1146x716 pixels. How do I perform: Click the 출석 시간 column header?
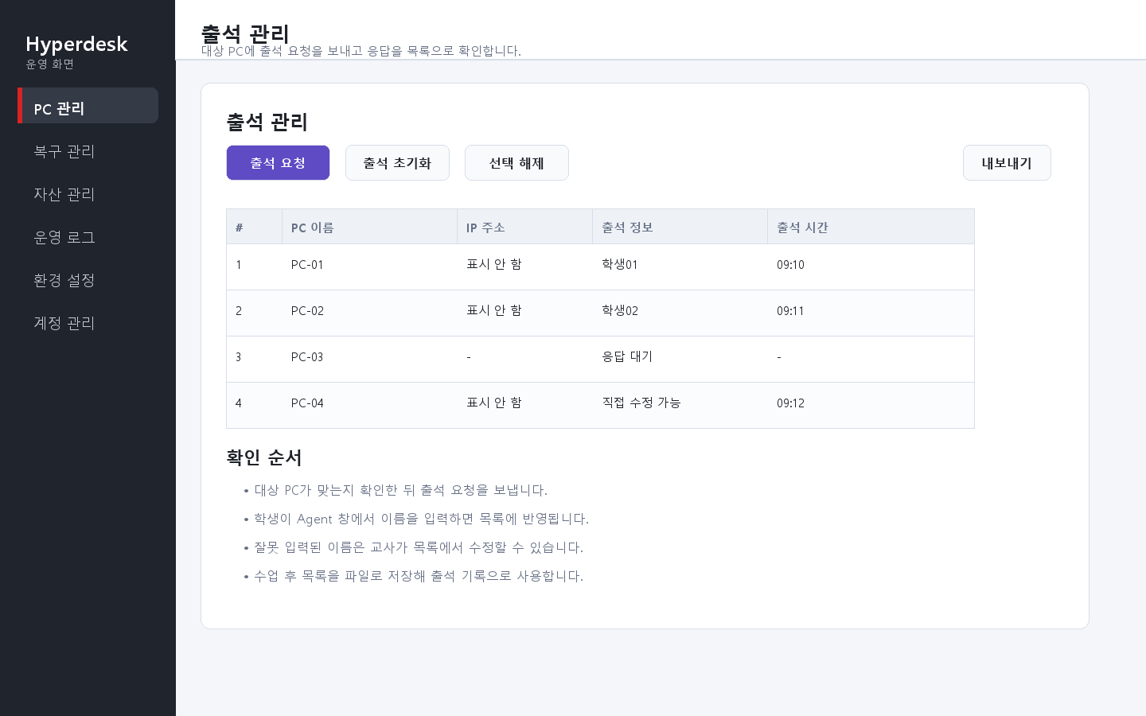coord(871,227)
